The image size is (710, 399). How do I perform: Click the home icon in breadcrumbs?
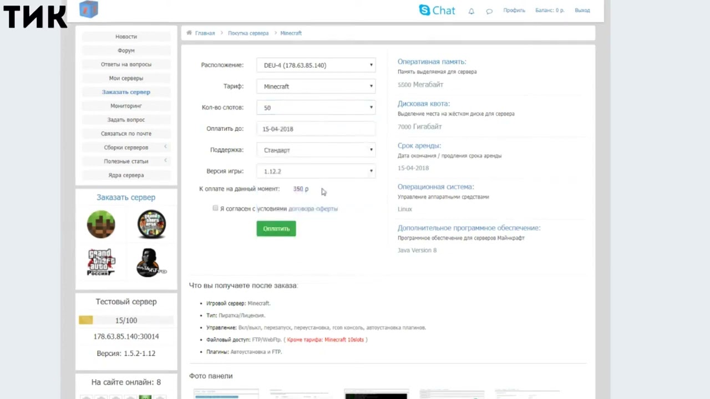click(189, 33)
